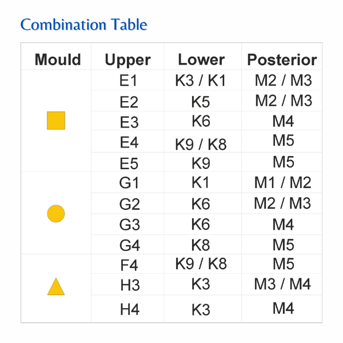Select the H4 upper cell
The image size is (343, 343).
tap(130, 310)
